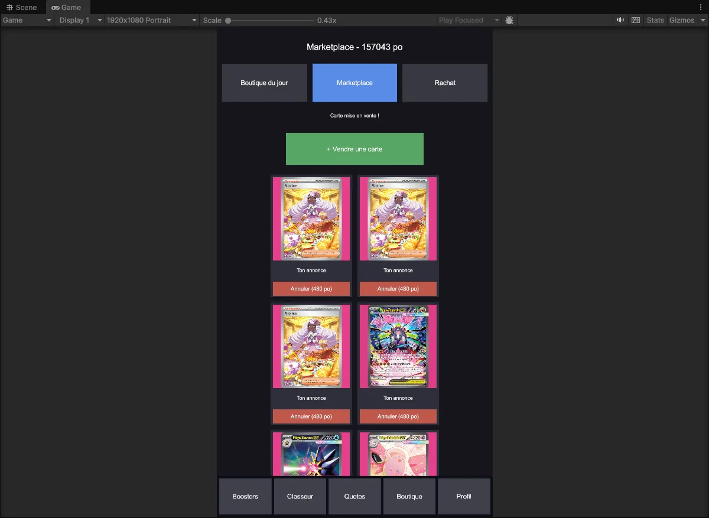Mute the game audio with the speaker icon
The height and width of the screenshot is (518, 709).
coord(620,20)
